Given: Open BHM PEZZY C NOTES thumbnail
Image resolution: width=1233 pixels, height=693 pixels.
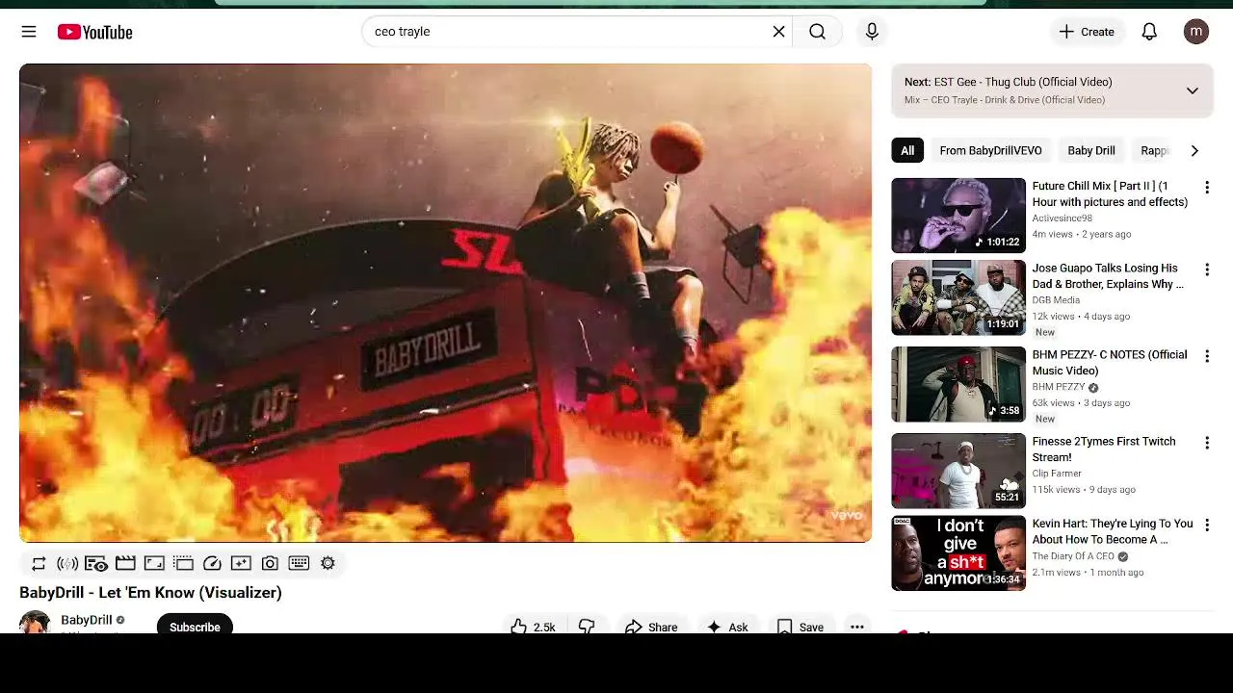Looking at the screenshot, I should (x=958, y=384).
